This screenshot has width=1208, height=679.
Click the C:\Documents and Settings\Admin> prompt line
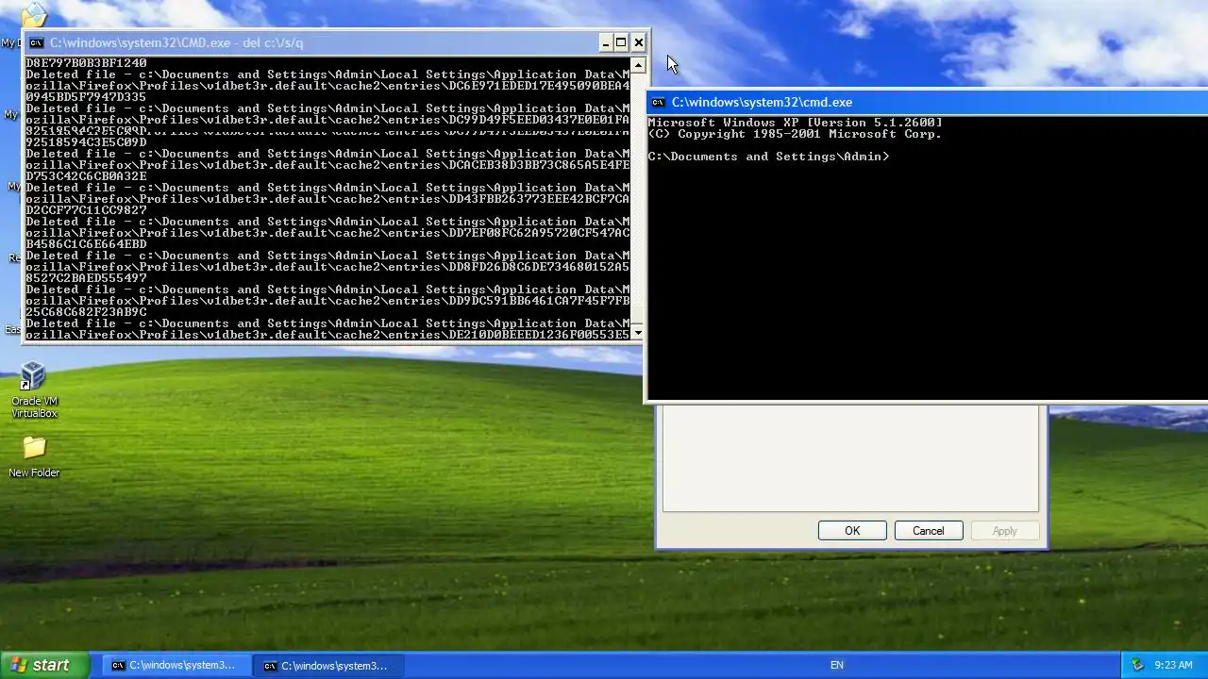tap(768, 157)
